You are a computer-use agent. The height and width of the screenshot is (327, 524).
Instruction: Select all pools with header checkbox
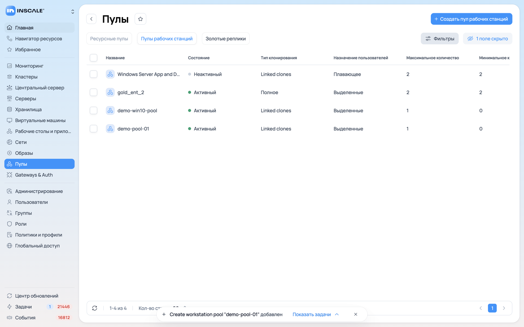coord(94,58)
